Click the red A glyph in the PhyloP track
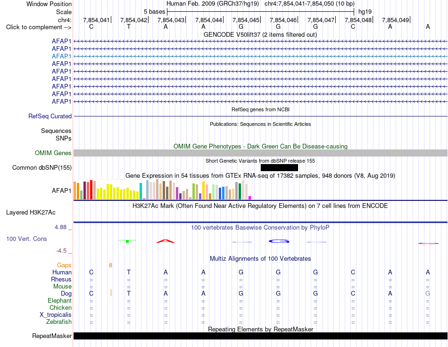Screen dimensions: 448x347 pos(166,241)
